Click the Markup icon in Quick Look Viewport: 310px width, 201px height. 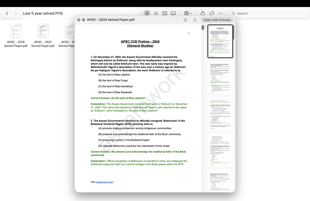tap(185, 20)
